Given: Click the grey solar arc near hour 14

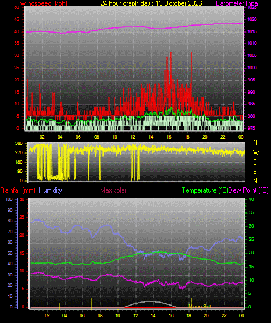Looking at the screenshot, I should [x=151, y=301].
